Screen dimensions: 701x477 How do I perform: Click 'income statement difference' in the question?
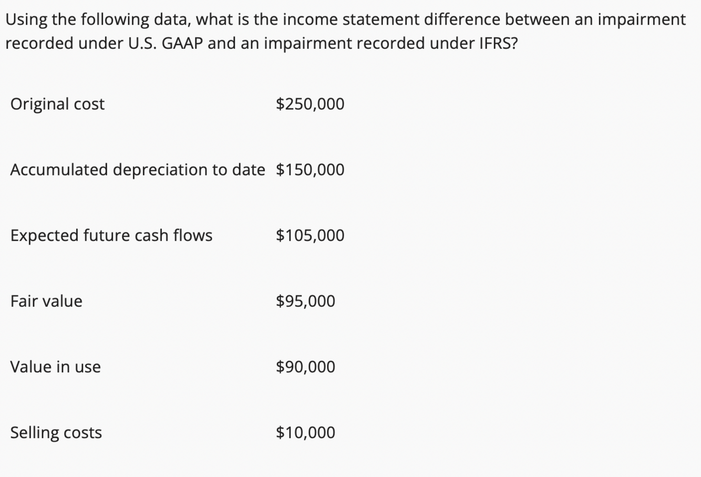point(391,20)
